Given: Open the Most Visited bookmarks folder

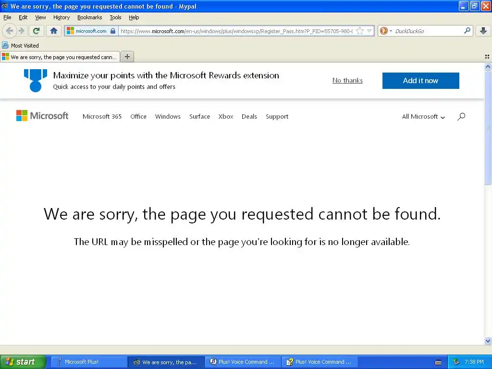Looking at the screenshot, I should coord(21,46).
